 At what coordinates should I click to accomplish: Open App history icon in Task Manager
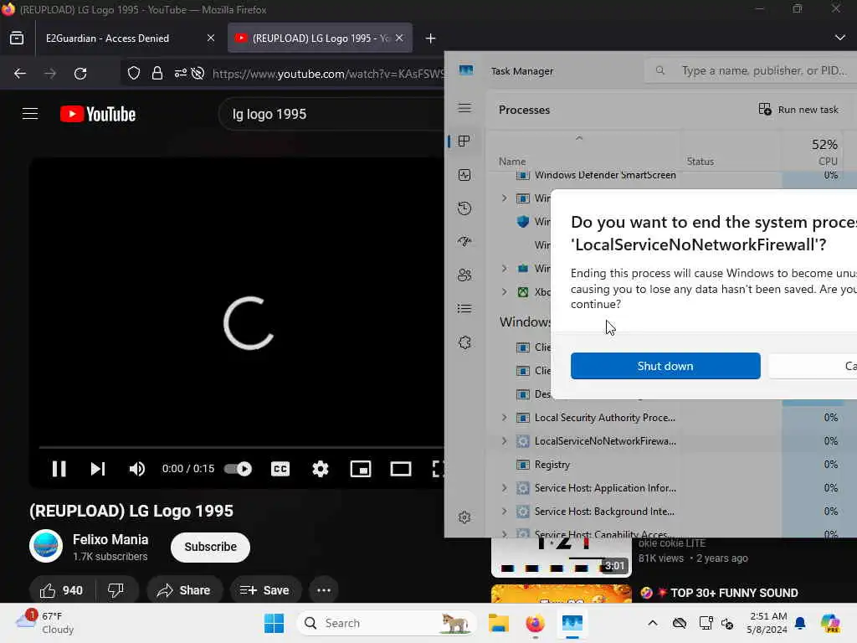(x=464, y=208)
